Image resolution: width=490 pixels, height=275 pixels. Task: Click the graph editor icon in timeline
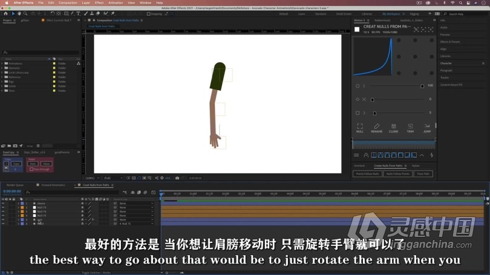pyautogui.click(x=153, y=193)
